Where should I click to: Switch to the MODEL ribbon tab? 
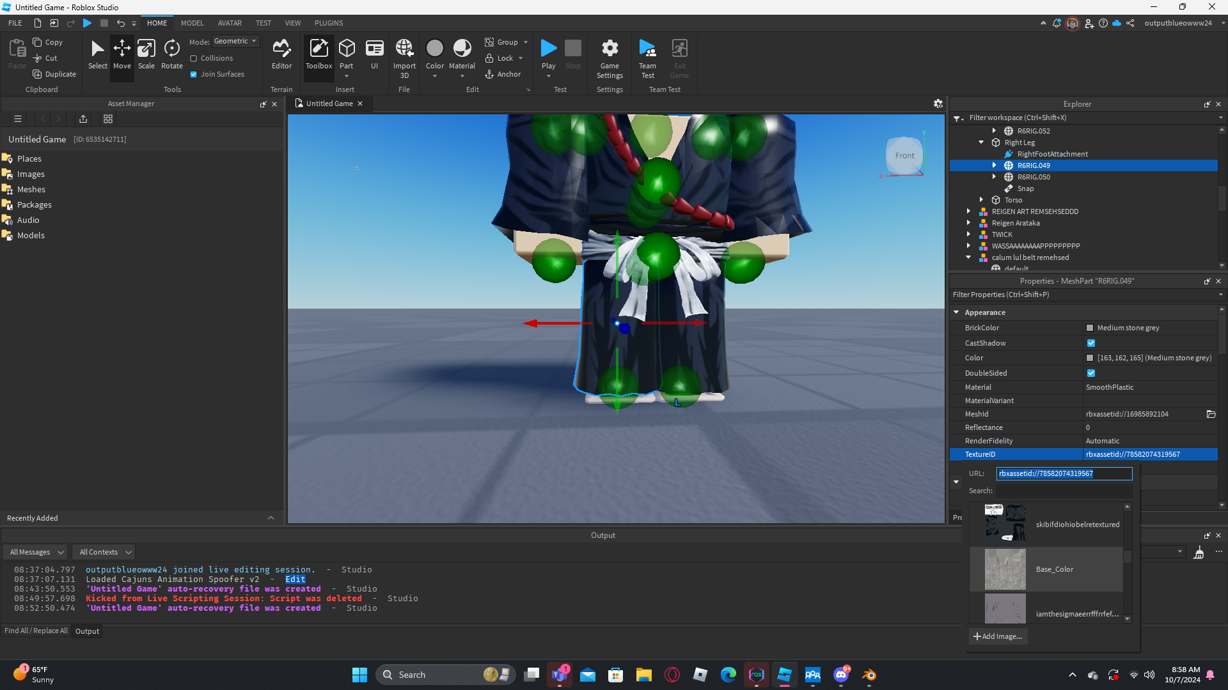tap(192, 23)
